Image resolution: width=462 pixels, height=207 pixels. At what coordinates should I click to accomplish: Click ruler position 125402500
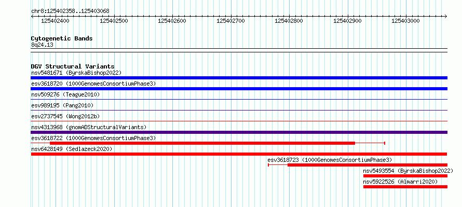pos(114,21)
